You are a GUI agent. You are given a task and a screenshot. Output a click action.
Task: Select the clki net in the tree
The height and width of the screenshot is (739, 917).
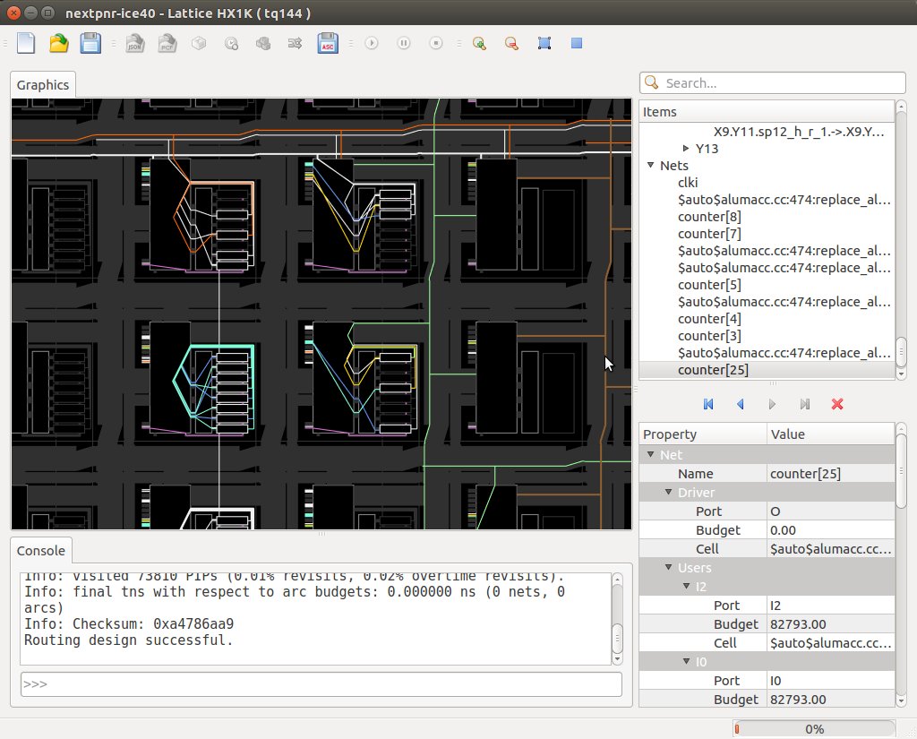[688, 183]
